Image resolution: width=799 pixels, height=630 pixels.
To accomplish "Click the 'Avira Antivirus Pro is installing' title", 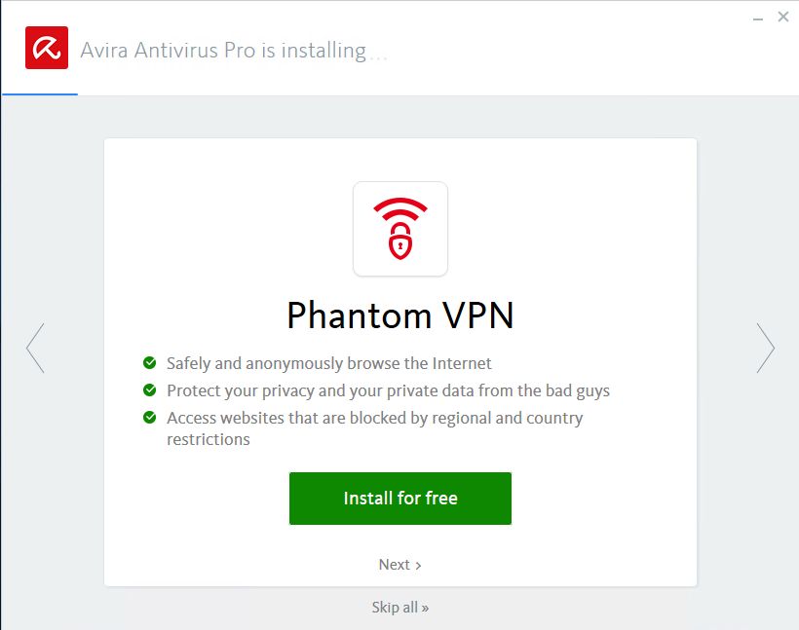I will 223,51.
